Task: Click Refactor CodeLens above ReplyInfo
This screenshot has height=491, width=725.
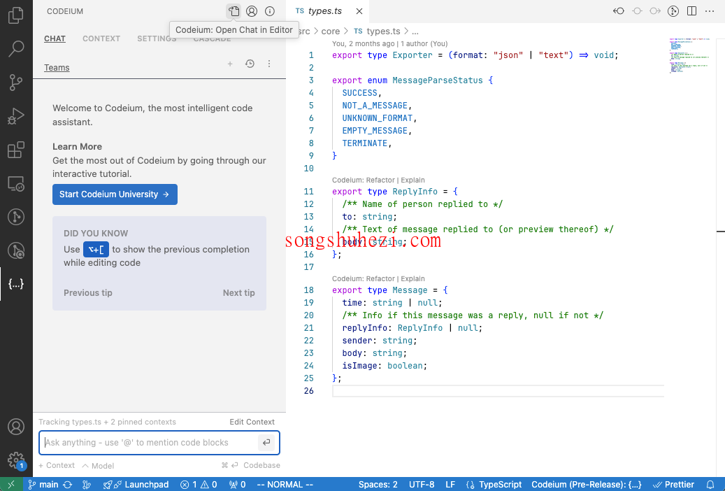Action: click(380, 180)
